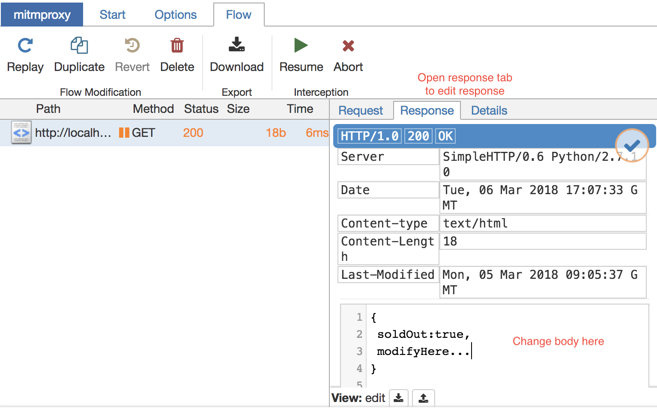Open the mitmproxy main menu tab

tap(42, 15)
